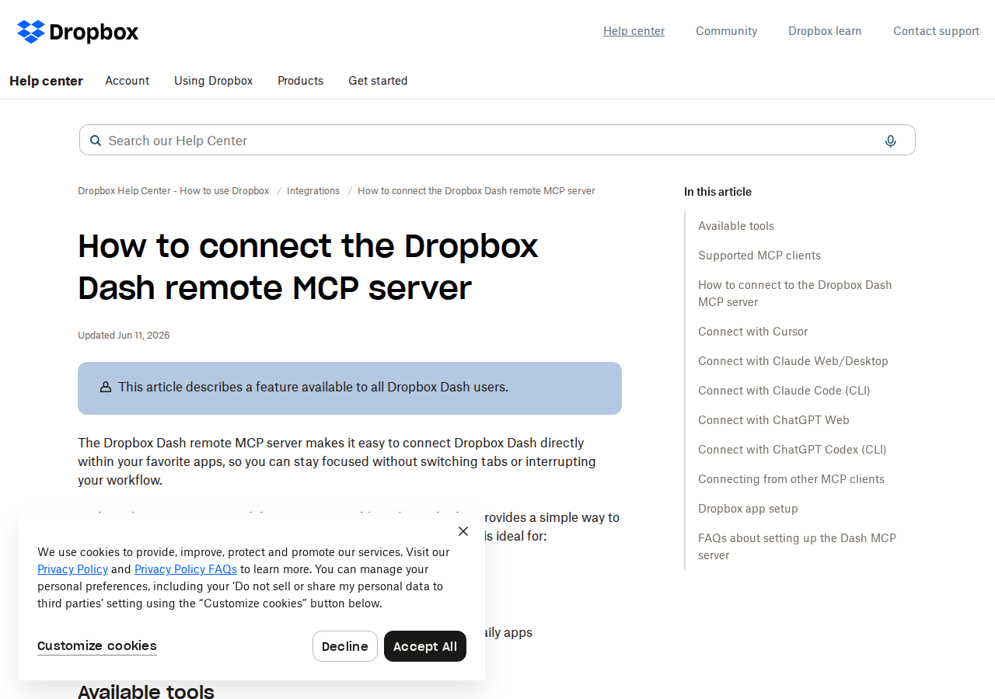The image size is (995, 699).
Task: Click the bold Help center heading
Action: 47,81
